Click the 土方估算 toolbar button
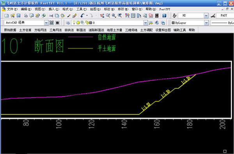234x154 pixels. pos(25,30)
